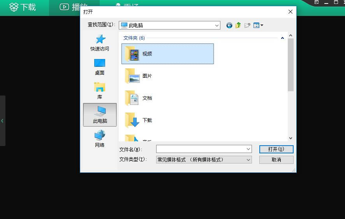Viewport: 345px width, 219px height.
Task: Select 网络 in the places bar
Action: (x=100, y=139)
